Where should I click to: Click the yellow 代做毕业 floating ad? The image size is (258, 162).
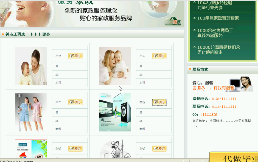pos(234,157)
